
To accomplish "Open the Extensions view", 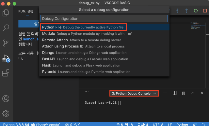I will [6, 73].
